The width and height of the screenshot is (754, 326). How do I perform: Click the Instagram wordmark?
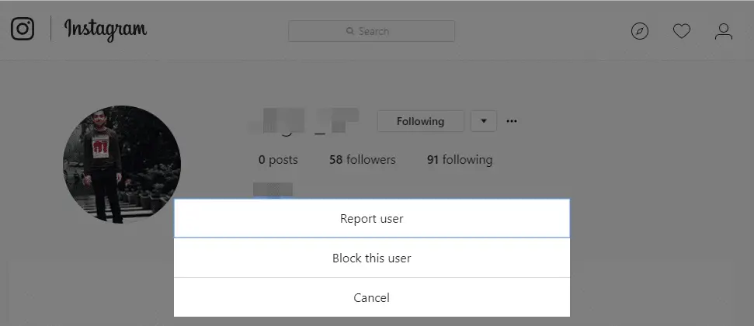[x=106, y=29]
